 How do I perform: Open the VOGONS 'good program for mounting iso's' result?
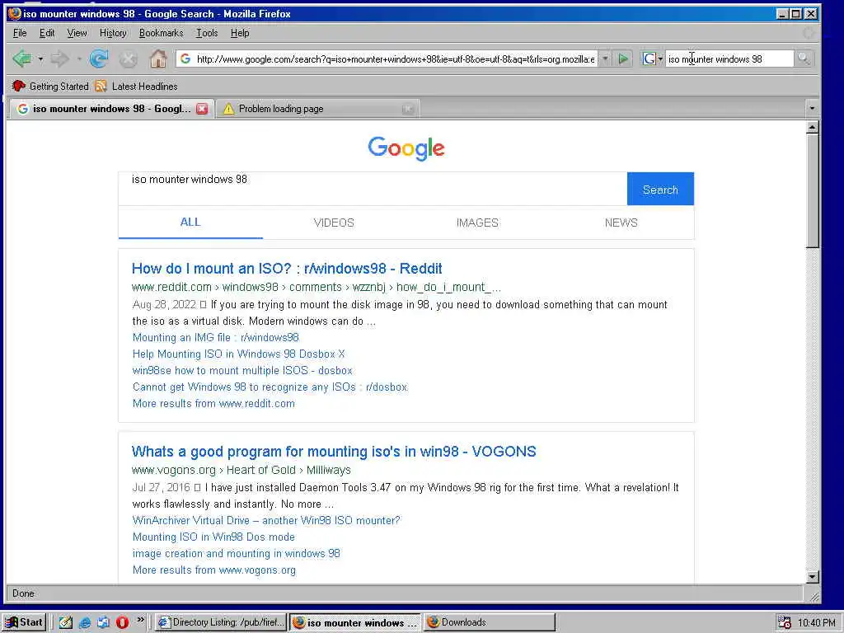[x=334, y=452]
